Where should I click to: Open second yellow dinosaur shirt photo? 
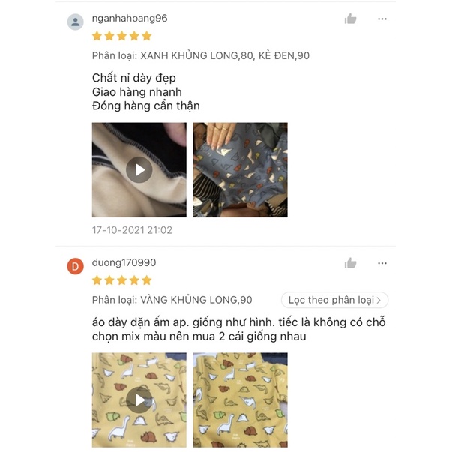pyautogui.click(x=240, y=400)
